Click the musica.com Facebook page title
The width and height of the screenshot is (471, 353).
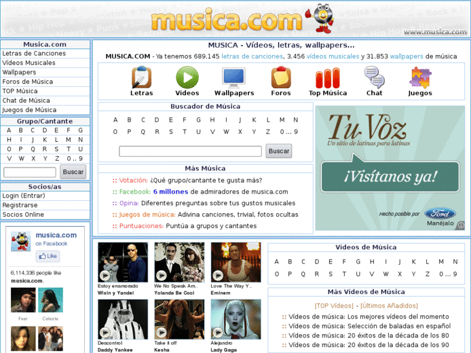[x=56, y=235]
